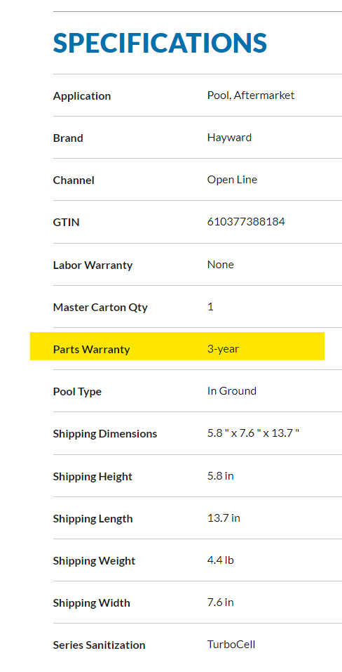Select the Shipping Height value 5.8 in

coord(221,476)
